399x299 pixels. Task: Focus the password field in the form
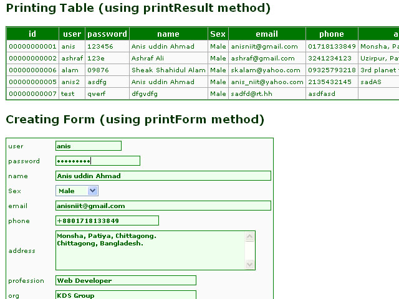pyautogui.click(x=97, y=161)
